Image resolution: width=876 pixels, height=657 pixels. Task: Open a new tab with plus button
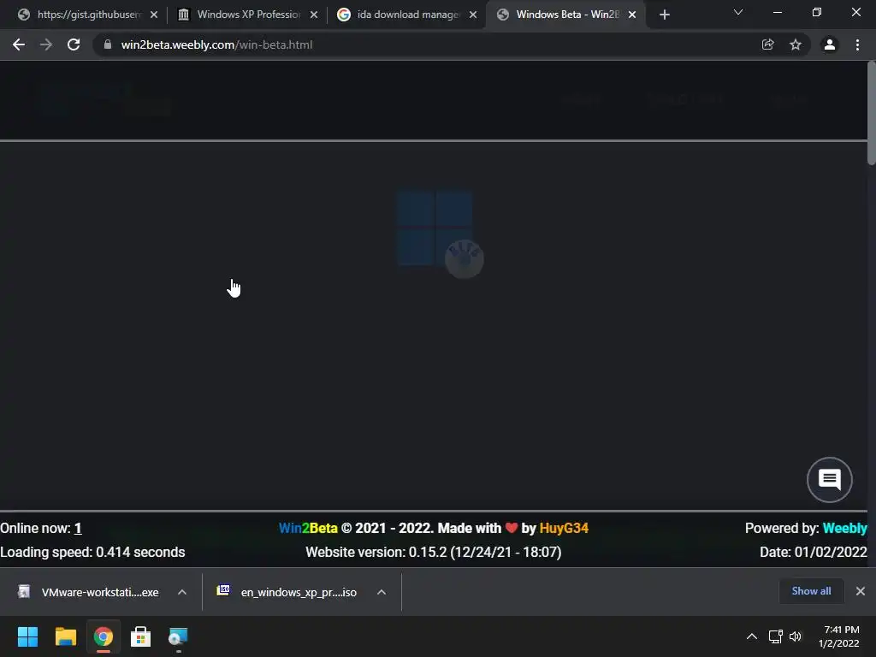pos(664,15)
